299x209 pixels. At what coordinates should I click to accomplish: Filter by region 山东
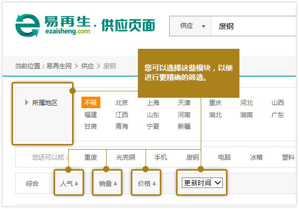coord(153,114)
